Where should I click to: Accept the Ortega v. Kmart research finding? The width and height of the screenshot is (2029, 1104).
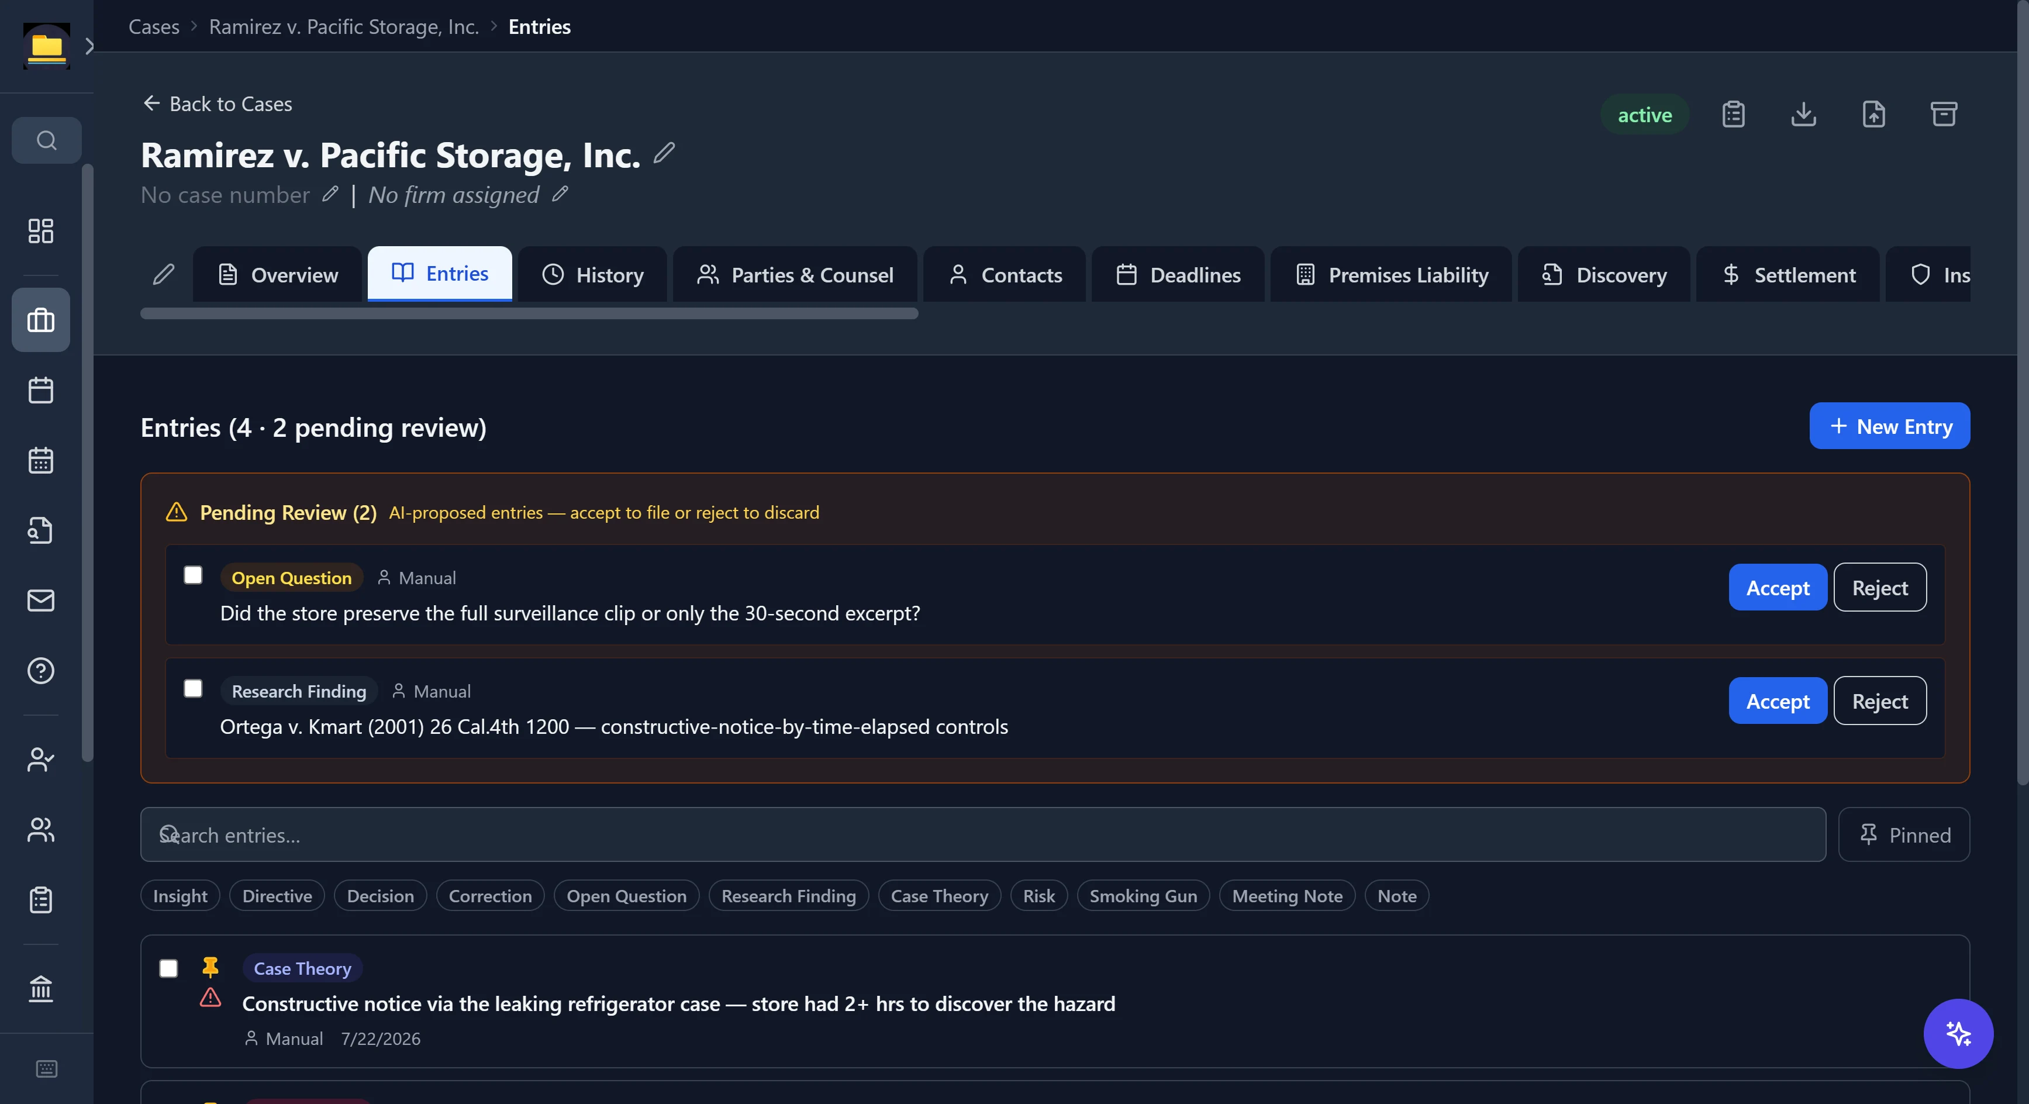tap(1778, 701)
